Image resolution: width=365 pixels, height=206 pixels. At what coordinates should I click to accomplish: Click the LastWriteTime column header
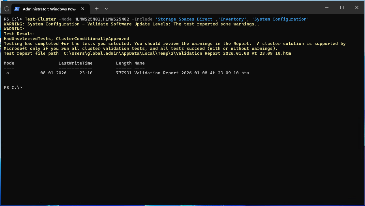75,63
